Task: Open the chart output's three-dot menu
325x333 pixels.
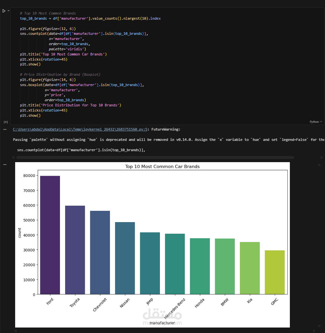Action: 5,165
